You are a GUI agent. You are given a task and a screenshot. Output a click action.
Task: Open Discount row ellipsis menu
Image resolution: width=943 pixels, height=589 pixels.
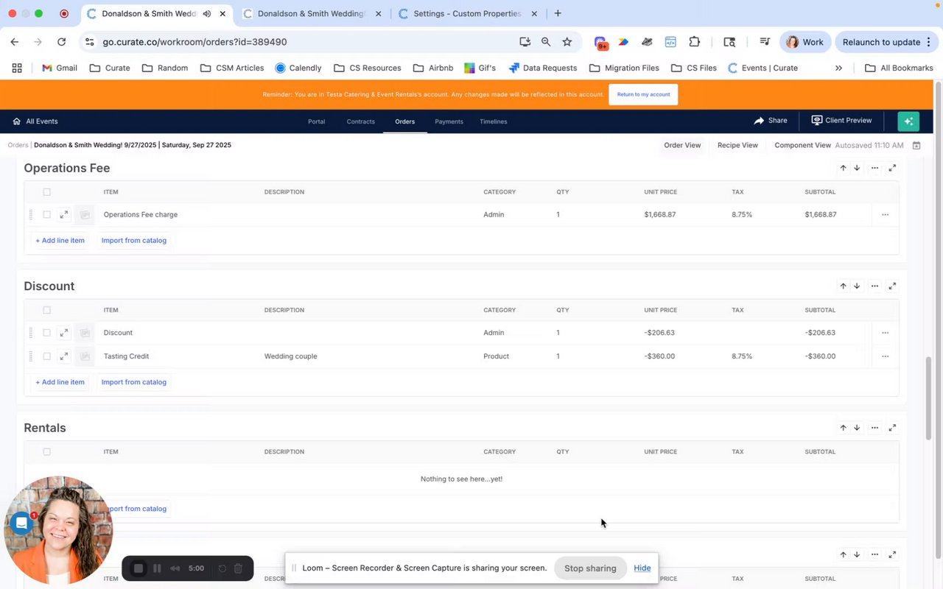click(885, 333)
